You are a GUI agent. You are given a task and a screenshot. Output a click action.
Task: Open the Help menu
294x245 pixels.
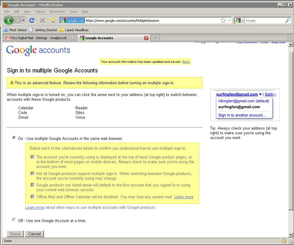coord(85,12)
